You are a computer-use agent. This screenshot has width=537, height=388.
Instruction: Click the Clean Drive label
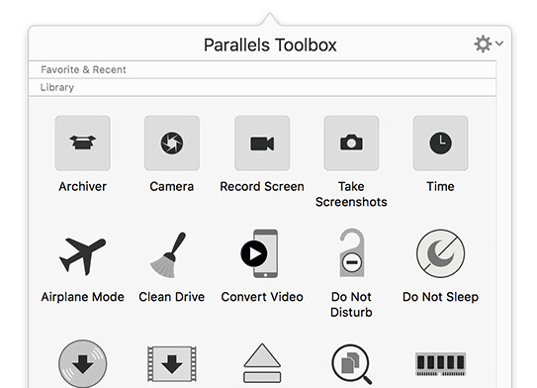click(171, 297)
